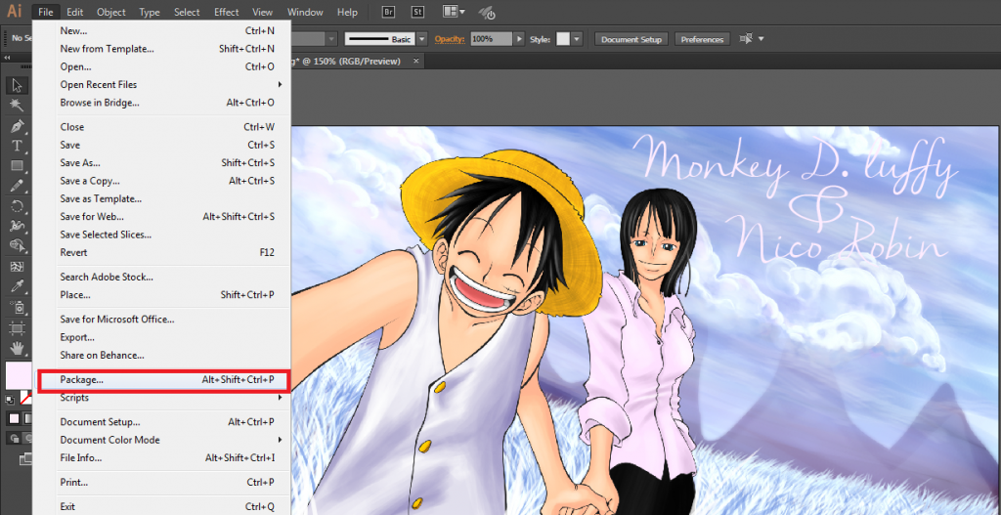Open the Basic brush definition dropdown
This screenshot has height=515, width=1001.
pyautogui.click(x=422, y=39)
